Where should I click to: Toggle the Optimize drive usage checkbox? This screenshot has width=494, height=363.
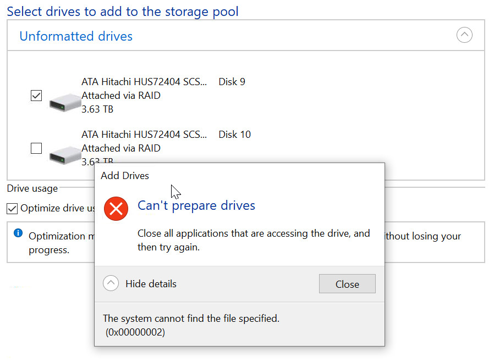(x=12, y=209)
